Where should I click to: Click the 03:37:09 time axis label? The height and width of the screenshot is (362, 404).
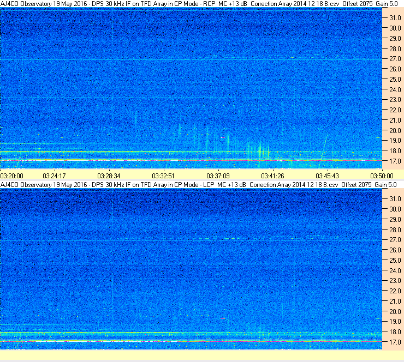coord(218,176)
